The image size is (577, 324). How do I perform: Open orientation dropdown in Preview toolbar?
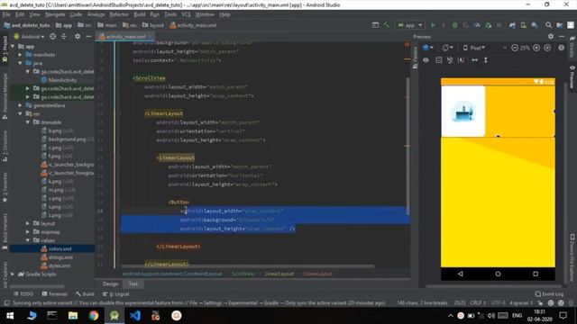(x=447, y=48)
